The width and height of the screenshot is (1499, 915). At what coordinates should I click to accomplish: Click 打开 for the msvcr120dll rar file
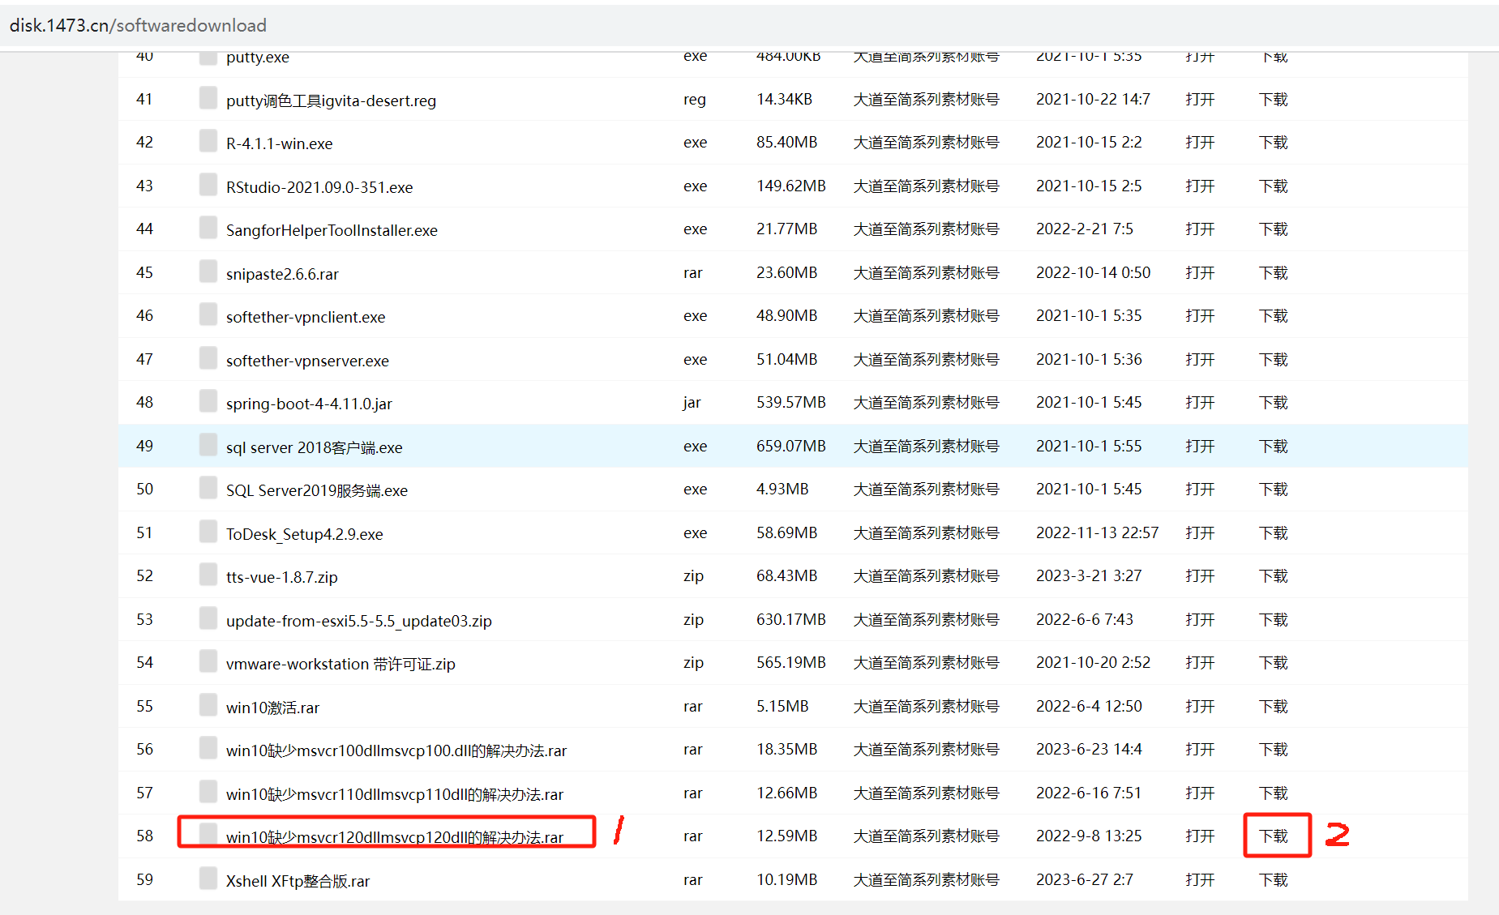tap(1200, 836)
